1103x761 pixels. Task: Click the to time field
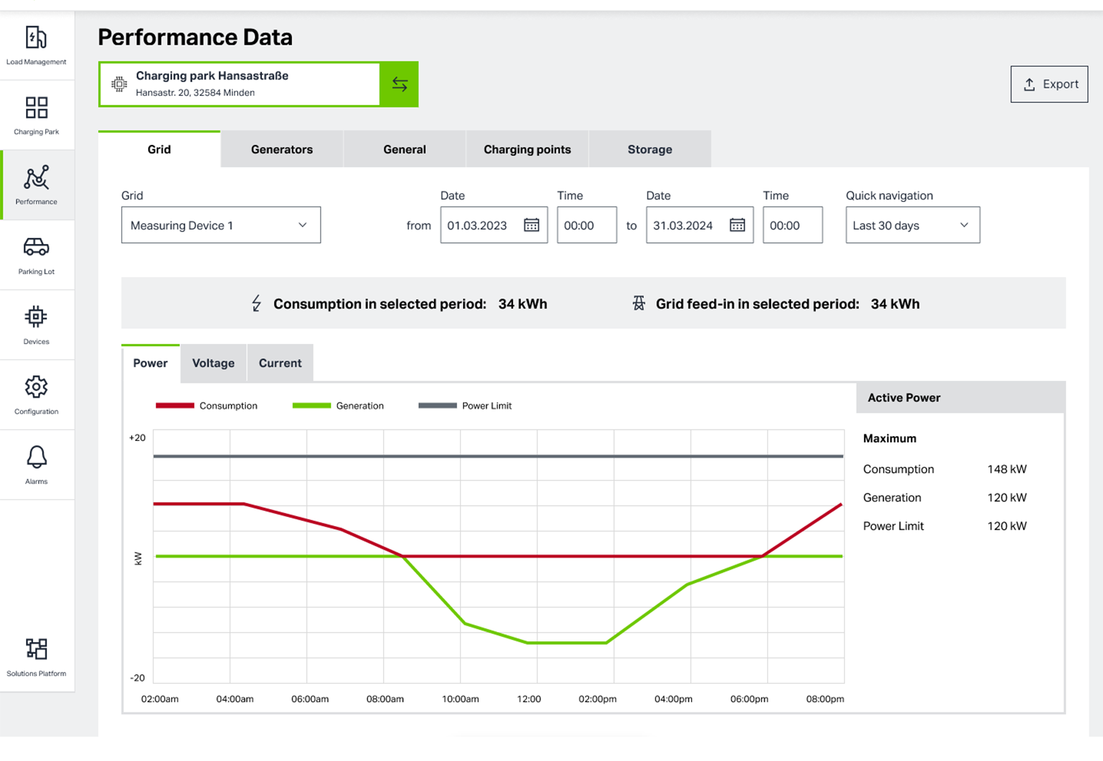[793, 225]
